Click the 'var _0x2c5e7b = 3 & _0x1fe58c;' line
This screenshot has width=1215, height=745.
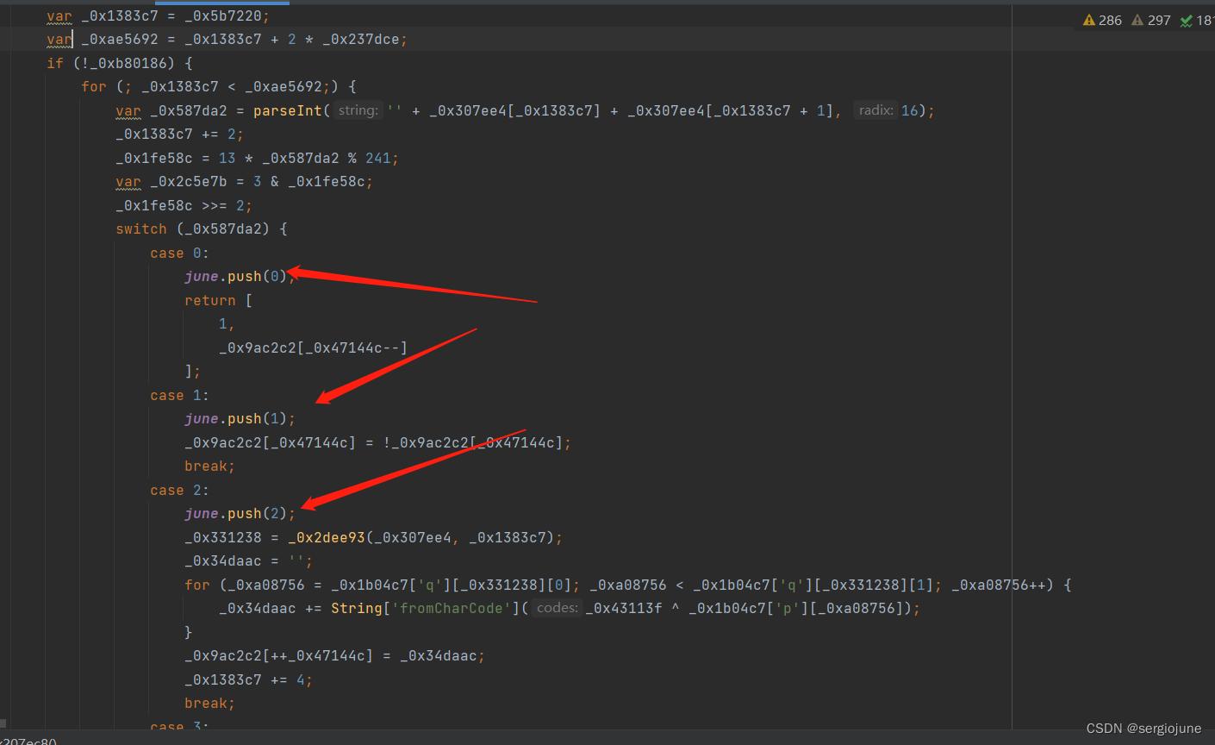coord(245,182)
